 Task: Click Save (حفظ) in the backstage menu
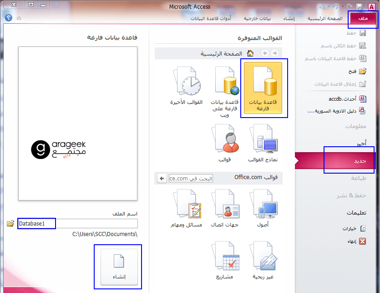[356, 33]
